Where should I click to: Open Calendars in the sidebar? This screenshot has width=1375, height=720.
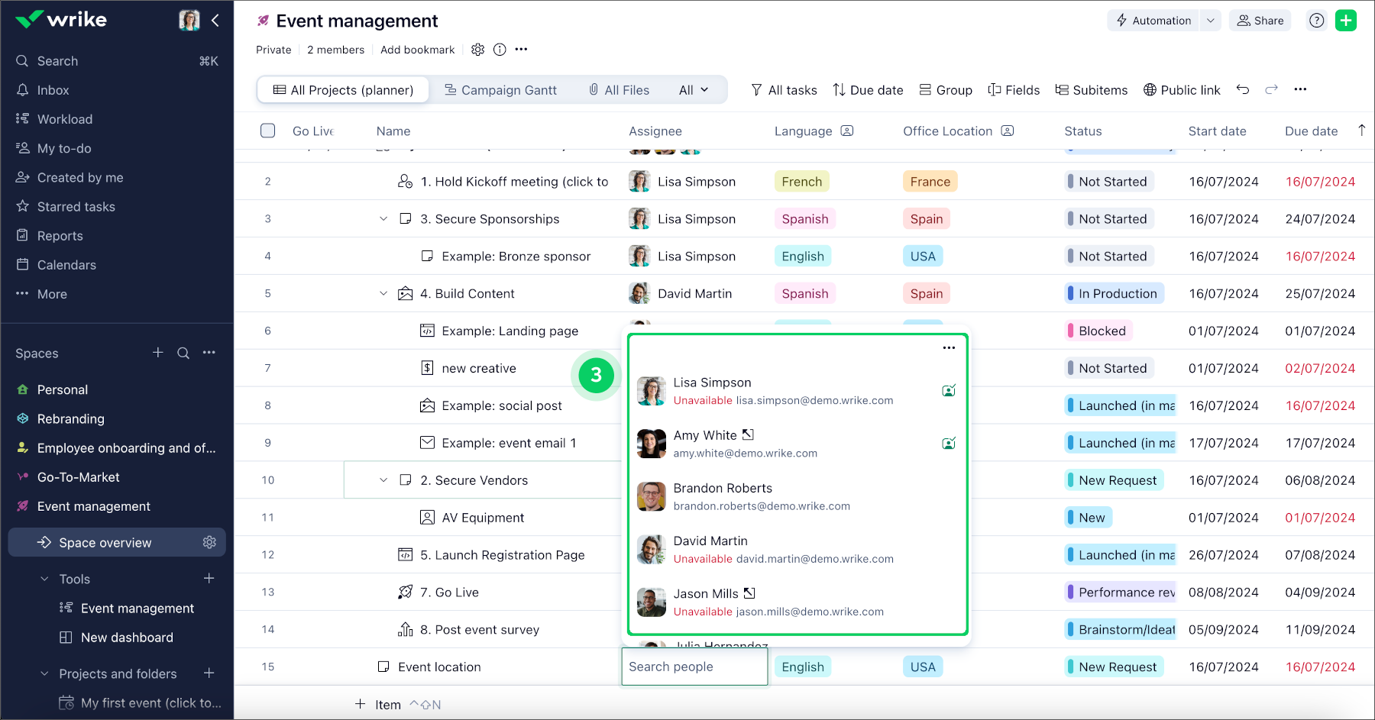[x=66, y=264]
